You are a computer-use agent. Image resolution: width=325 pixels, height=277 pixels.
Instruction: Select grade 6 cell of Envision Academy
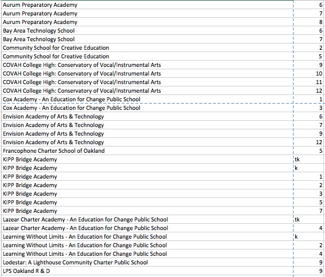309,117
